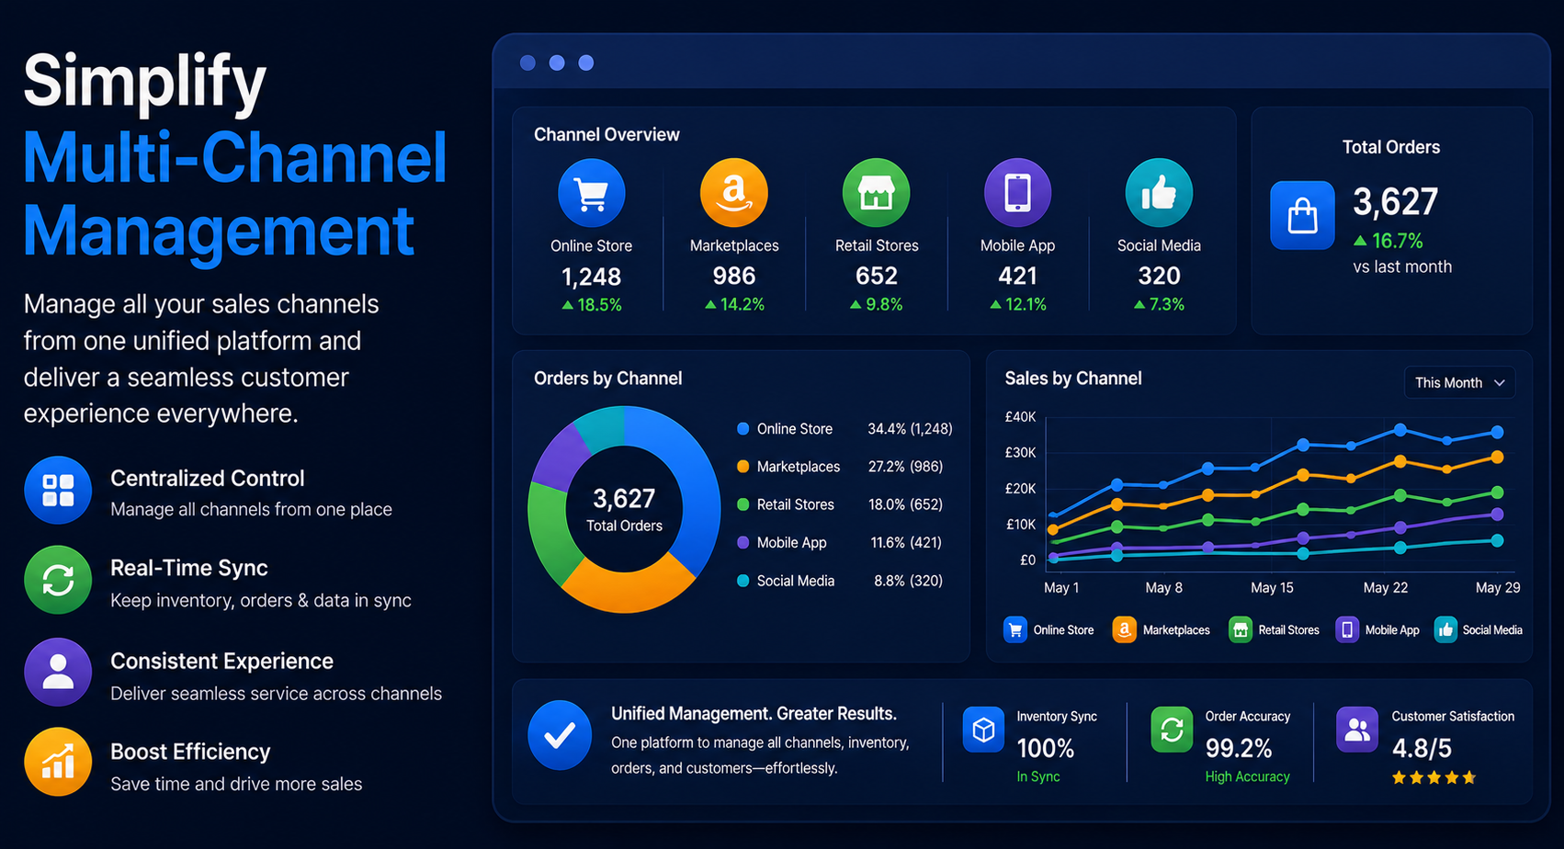Select the Social Media thumbs-up icon
Viewport: 1564px width, 849px height.
pos(1159,193)
